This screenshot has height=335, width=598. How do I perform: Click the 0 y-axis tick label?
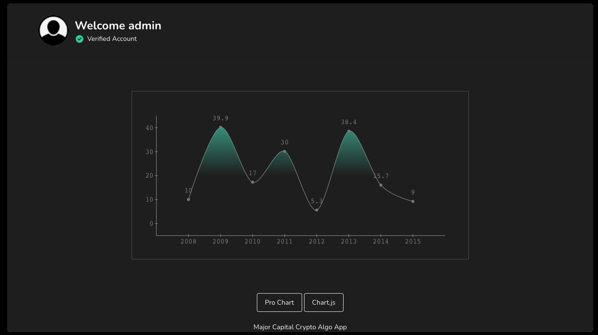tap(151, 224)
